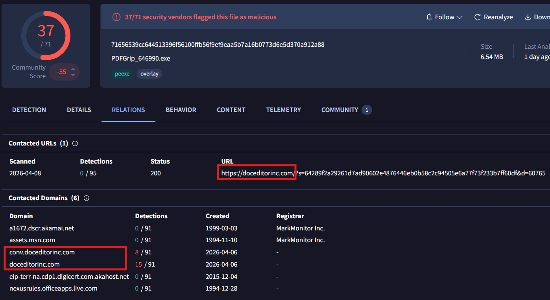The width and height of the screenshot is (550, 300).
Task: Click the Reanalyze refresh icon
Action: click(478, 17)
